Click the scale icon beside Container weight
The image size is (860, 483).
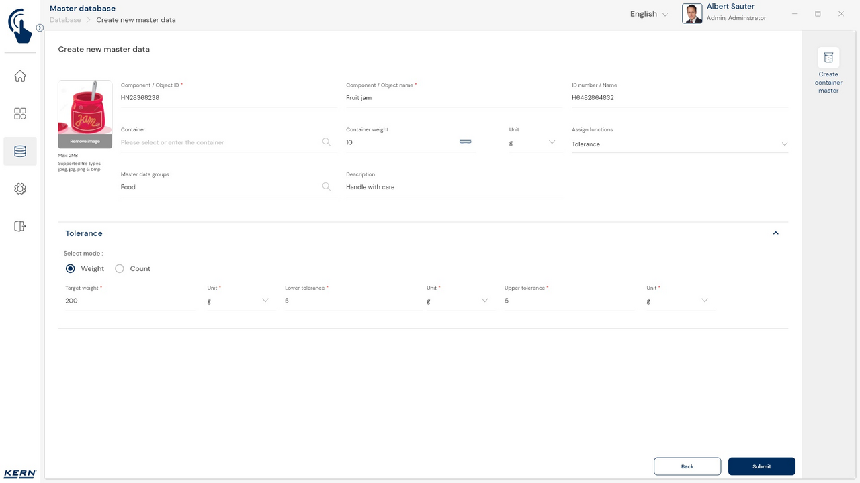tap(465, 142)
